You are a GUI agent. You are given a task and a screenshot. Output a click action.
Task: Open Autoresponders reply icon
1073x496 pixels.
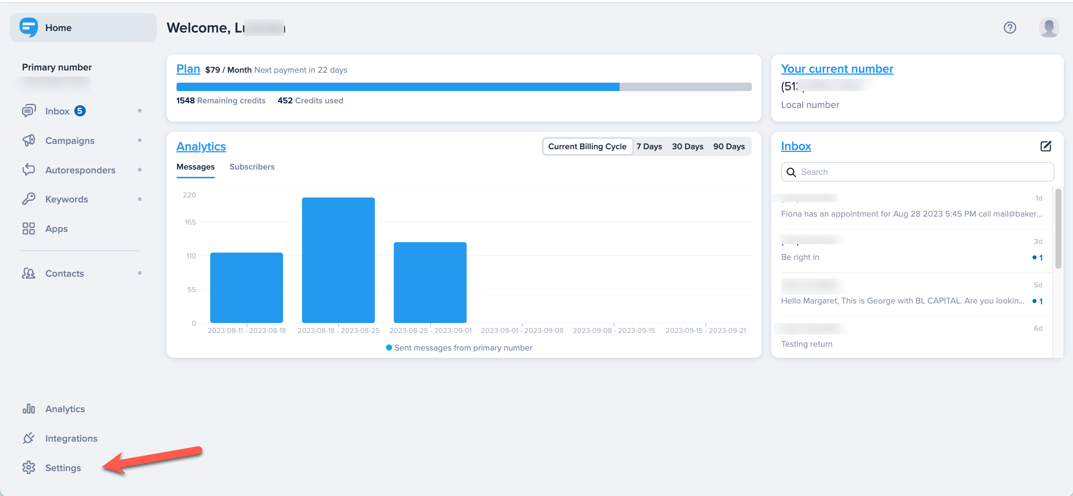tap(29, 170)
